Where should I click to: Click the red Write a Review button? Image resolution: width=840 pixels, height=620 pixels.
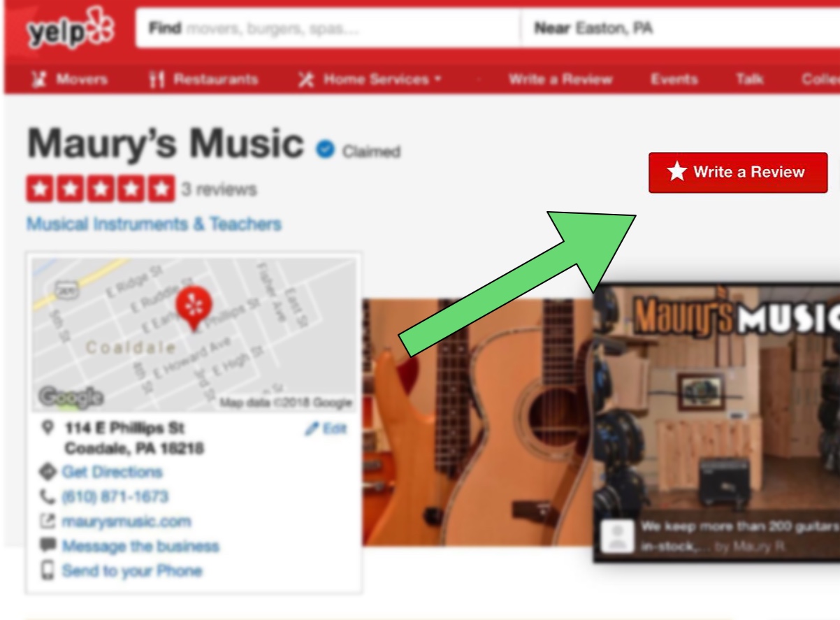point(738,172)
